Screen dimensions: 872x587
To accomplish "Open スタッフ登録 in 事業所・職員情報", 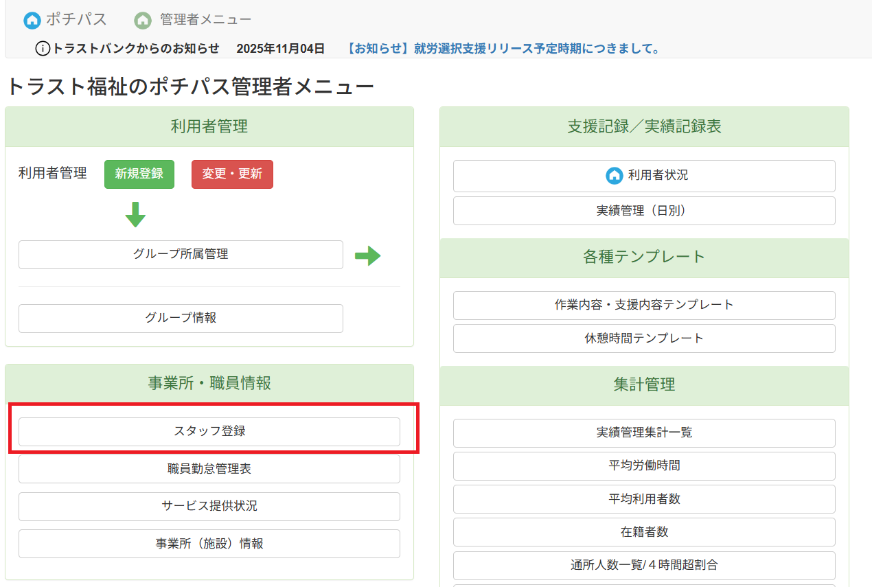I will point(209,432).
